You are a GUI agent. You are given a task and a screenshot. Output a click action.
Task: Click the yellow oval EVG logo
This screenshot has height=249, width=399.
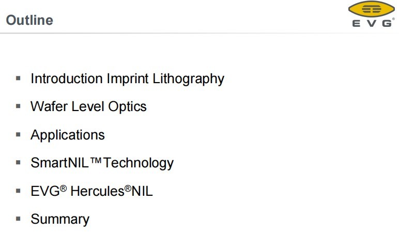[x=372, y=10]
